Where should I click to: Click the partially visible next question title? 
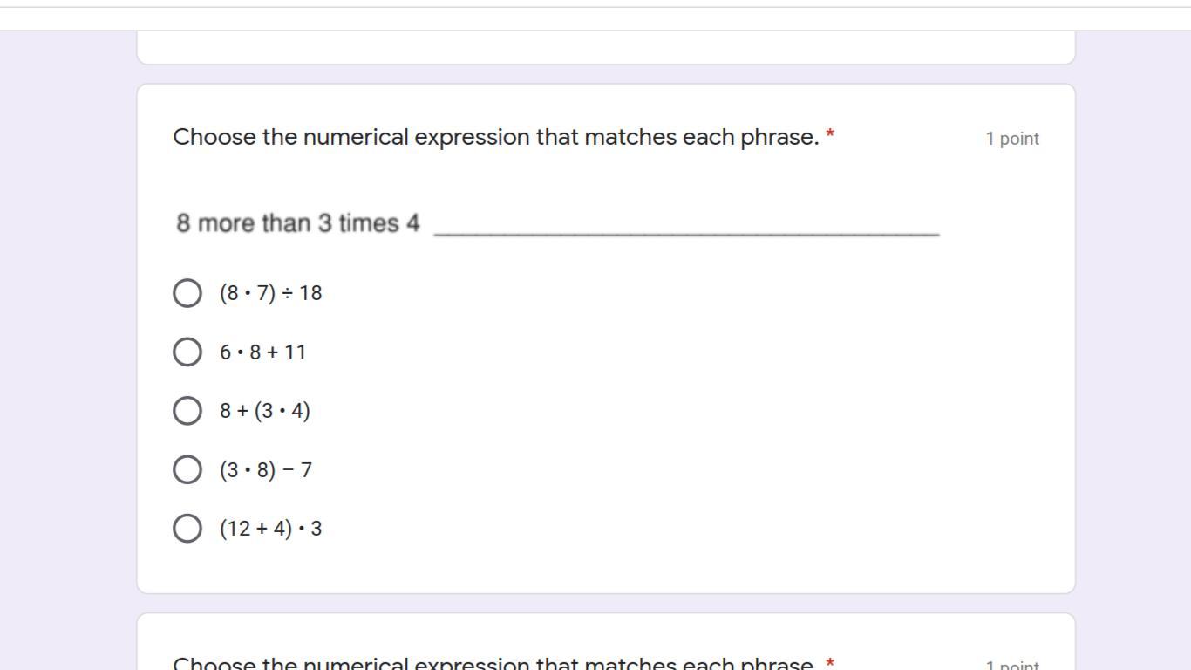point(493,664)
